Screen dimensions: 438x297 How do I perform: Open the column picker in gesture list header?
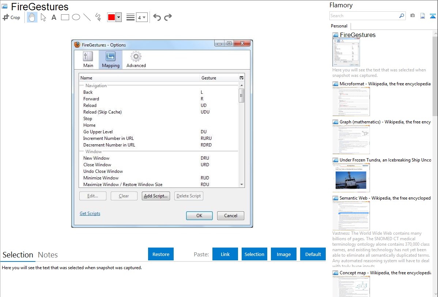tap(242, 78)
